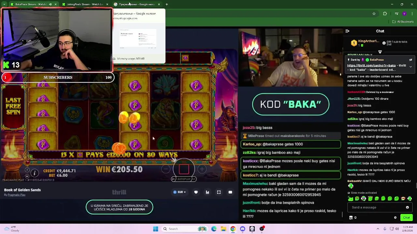Screen dimensions: 417x234
Task: Bookmark this page with star icon
Action: [x=374, y=14]
